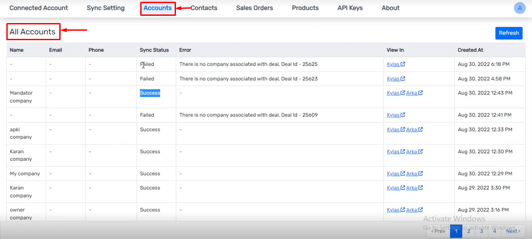Open the user avatar icon 'A'
Screen dimensions: 532x239
click(519, 8)
